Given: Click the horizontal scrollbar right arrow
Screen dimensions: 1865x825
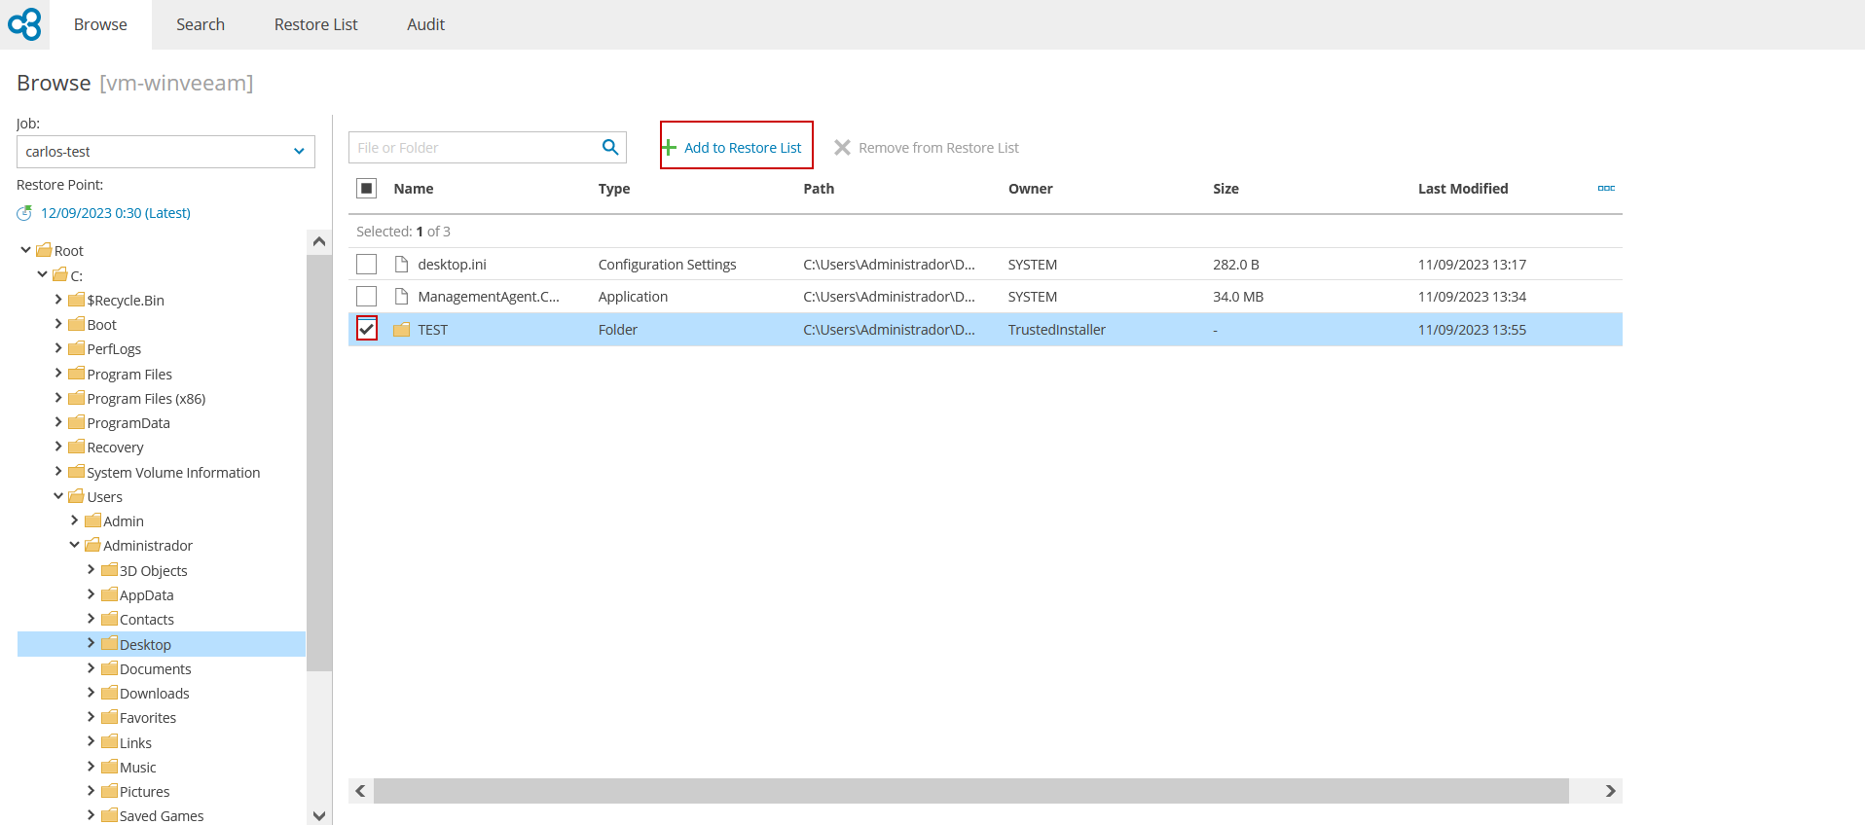Looking at the screenshot, I should coord(1610,791).
